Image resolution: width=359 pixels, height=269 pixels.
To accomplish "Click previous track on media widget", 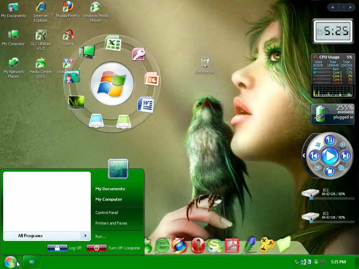I will (x=314, y=156).
